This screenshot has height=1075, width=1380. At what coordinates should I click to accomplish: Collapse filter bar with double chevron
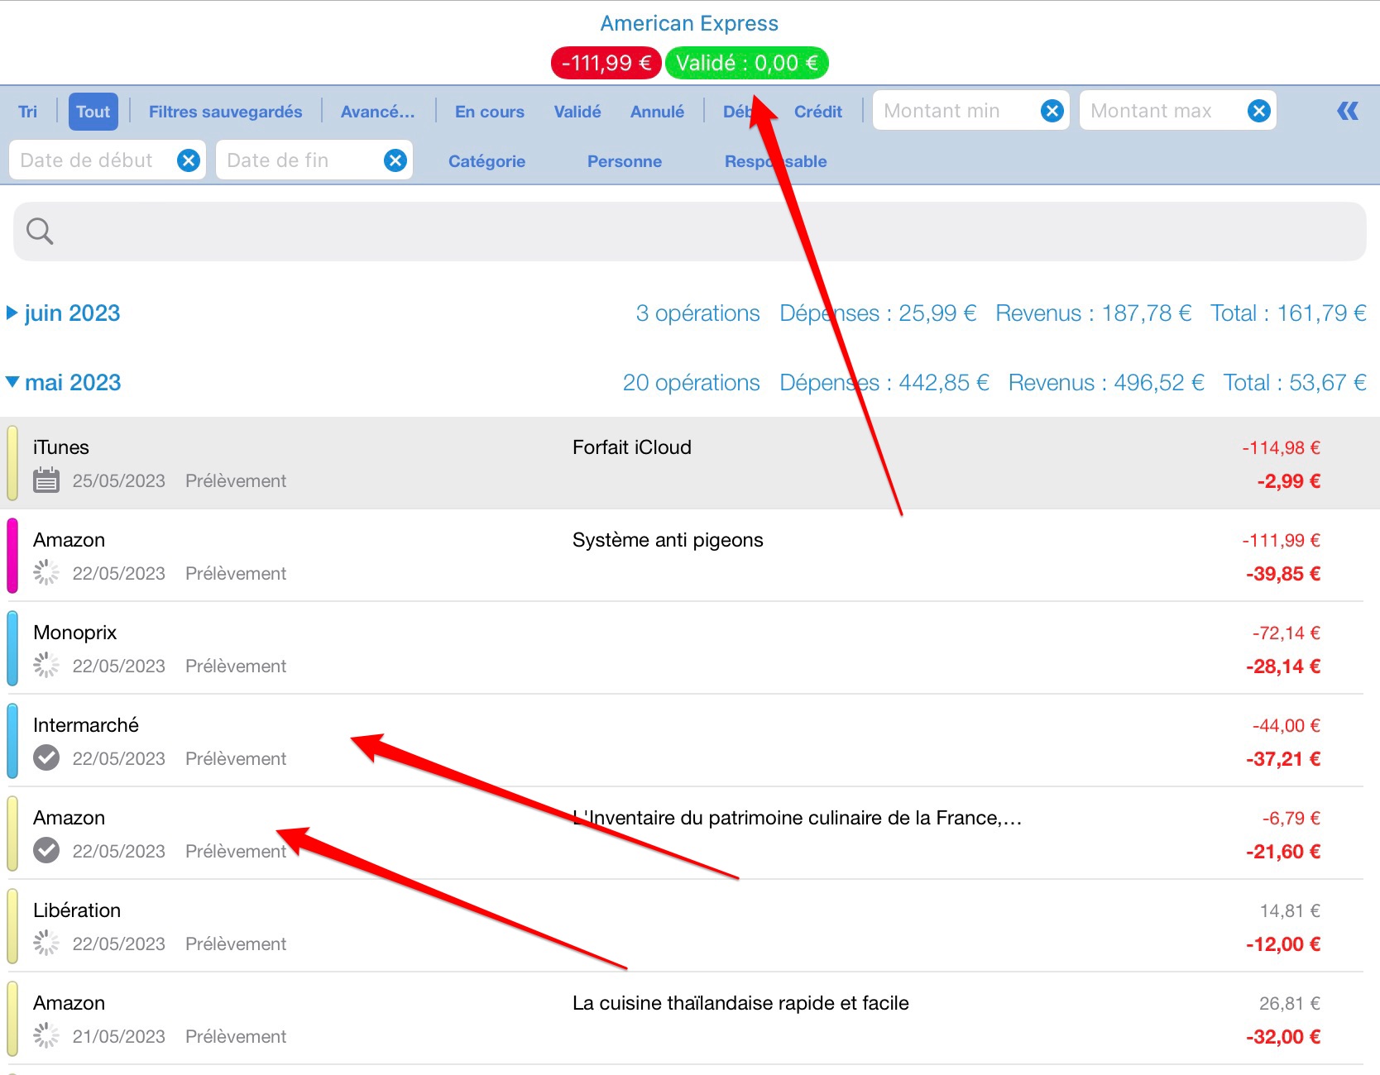click(x=1348, y=111)
